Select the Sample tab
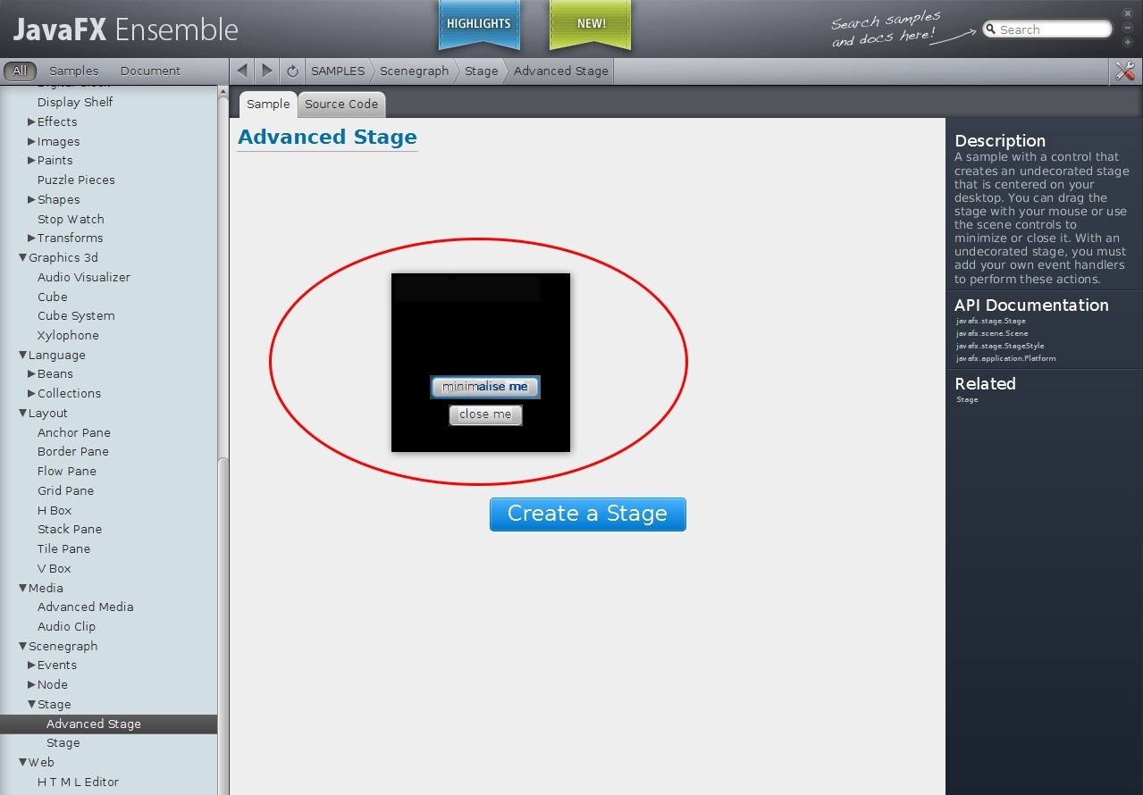 click(x=268, y=104)
